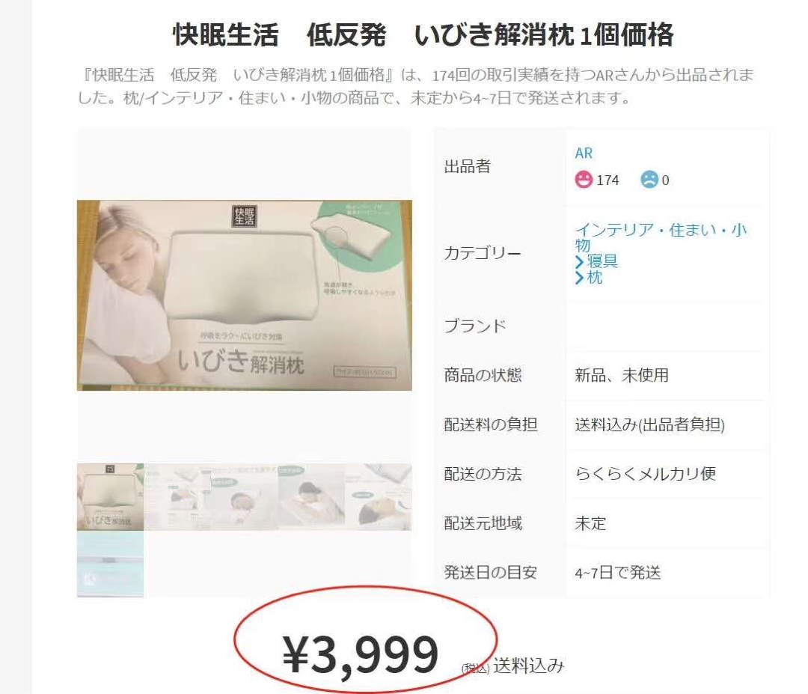Open the 寝具 subcategory link
The width and height of the screenshot is (808, 694).
[602, 261]
